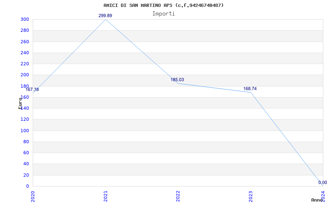This screenshot has width=327, height=204.
Task: Click the 220 y-axis tick label
Action: coord(25,64)
